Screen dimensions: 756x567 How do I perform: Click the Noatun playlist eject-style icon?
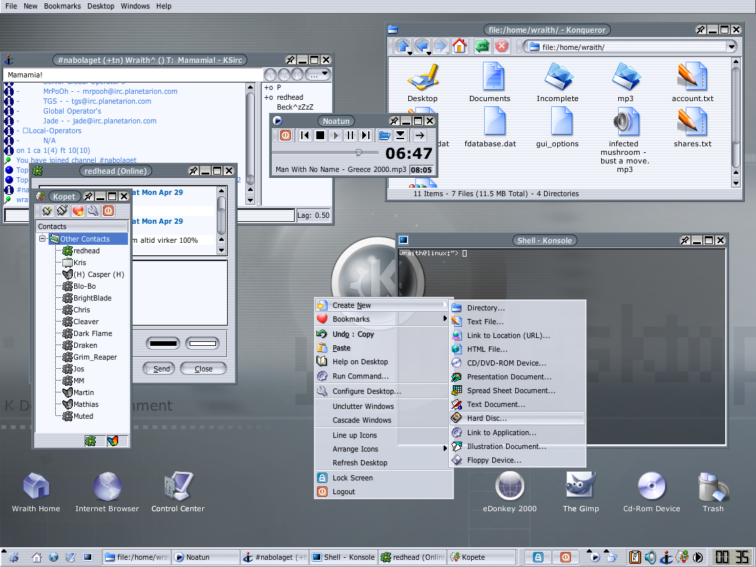point(400,135)
